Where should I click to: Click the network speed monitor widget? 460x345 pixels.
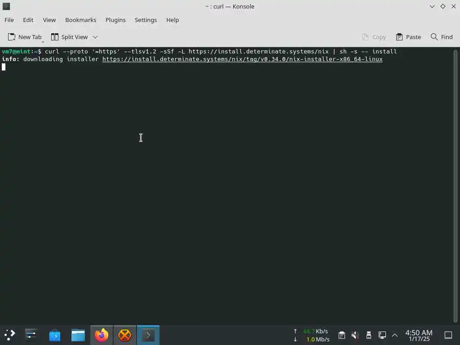click(x=312, y=335)
